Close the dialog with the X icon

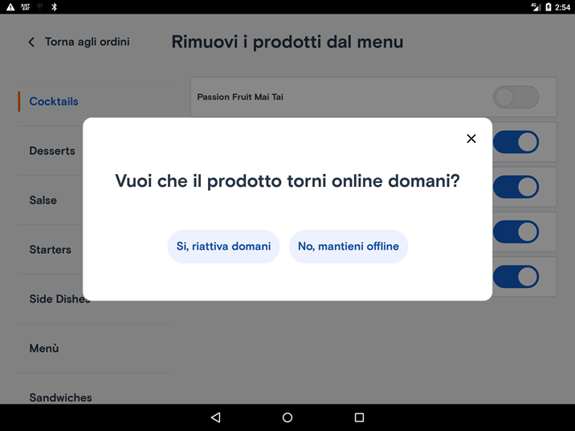pos(471,139)
